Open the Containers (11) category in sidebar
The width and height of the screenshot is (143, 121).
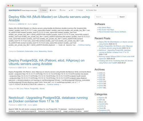pos(103,110)
